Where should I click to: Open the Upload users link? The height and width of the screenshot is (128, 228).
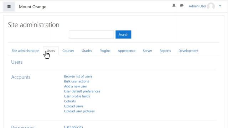click(74, 106)
